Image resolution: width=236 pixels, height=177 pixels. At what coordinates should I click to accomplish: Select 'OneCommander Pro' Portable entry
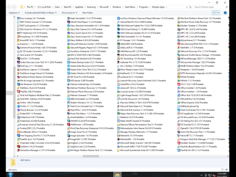click(196, 110)
